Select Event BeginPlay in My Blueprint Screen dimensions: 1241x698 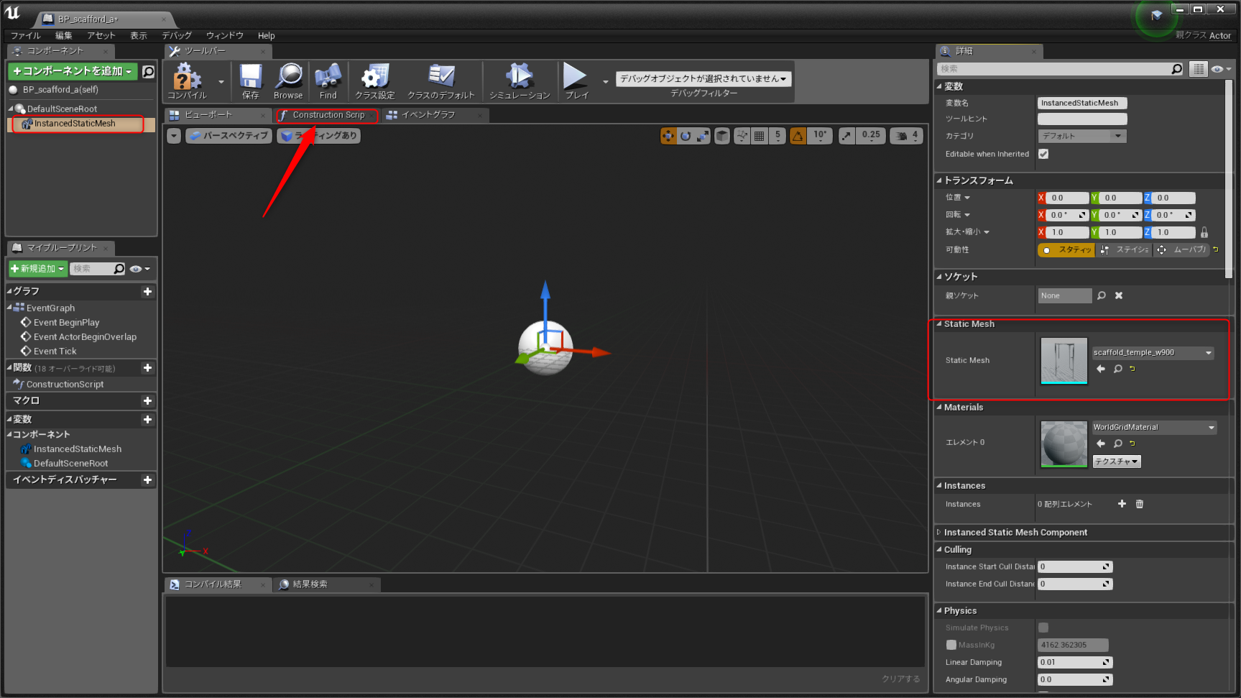[x=66, y=323]
